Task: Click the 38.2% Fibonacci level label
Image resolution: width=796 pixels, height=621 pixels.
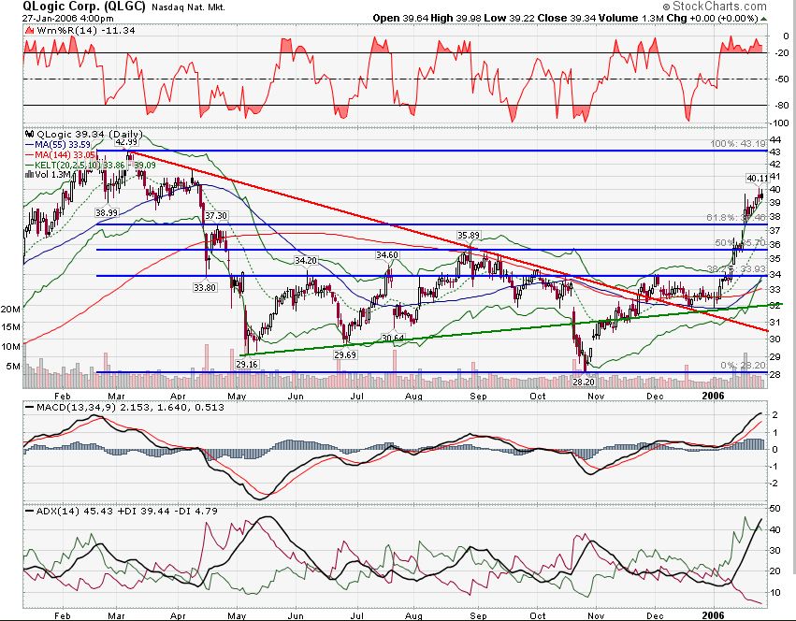Action: point(736,268)
